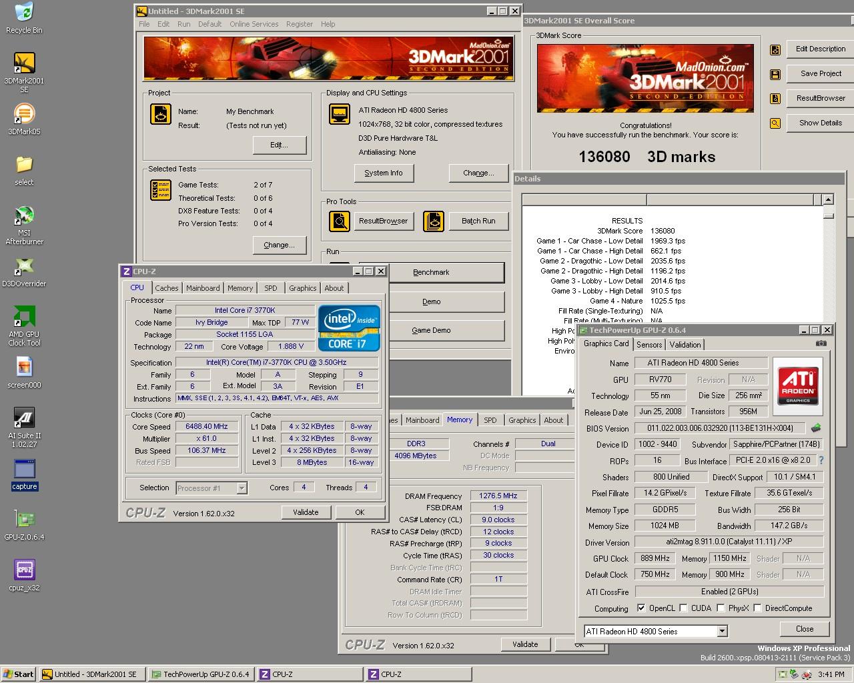Switch to Validation tab in GPU-Z
This screenshot has width=854, height=683.
(x=685, y=345)
